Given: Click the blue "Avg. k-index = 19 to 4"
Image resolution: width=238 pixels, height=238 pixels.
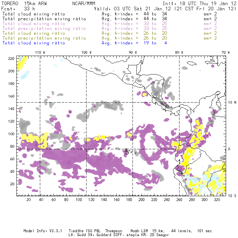Looking at the screenshot, I should coord(134,43).
